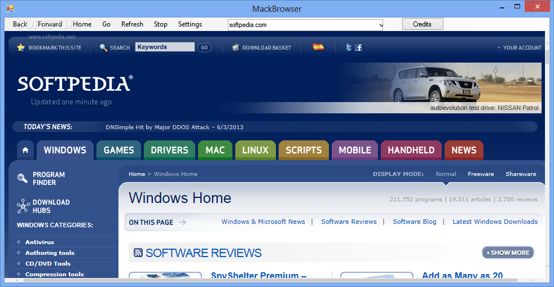Focus the Keywords search field
Screen dimensions: 554x287
click(x=165, y=47)
